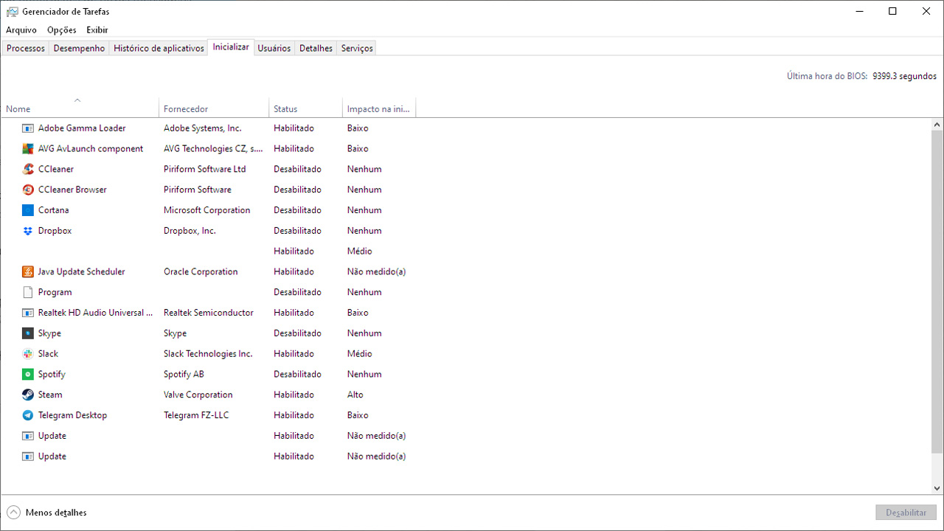Click the Spotify green icon
This screenshot has height=531, width=944.
click(x=28, y=375)
